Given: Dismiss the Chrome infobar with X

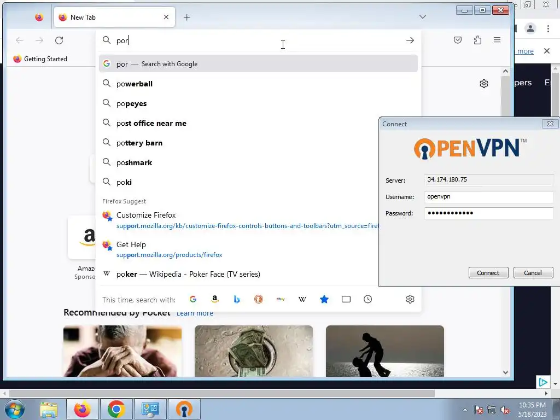Looking at the screenshot, I should pos(547,51).
